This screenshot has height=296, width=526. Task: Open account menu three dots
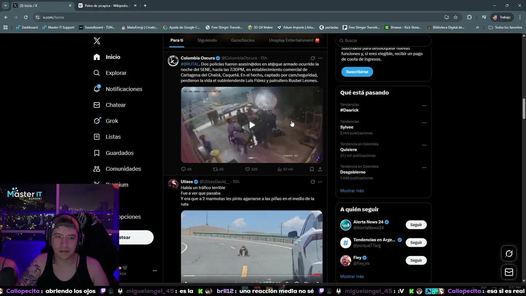click(155, 271)
